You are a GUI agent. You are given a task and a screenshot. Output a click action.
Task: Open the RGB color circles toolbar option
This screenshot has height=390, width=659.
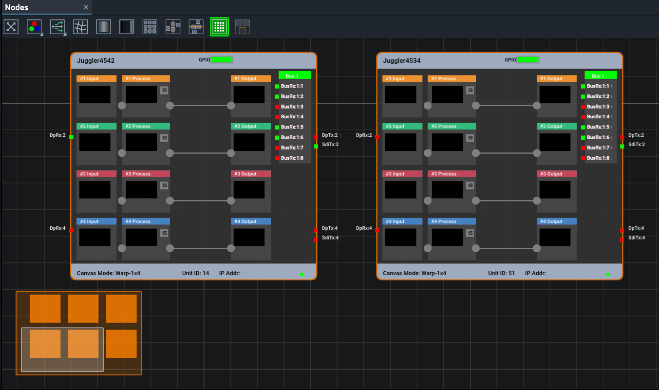click(x=35, y=26)
